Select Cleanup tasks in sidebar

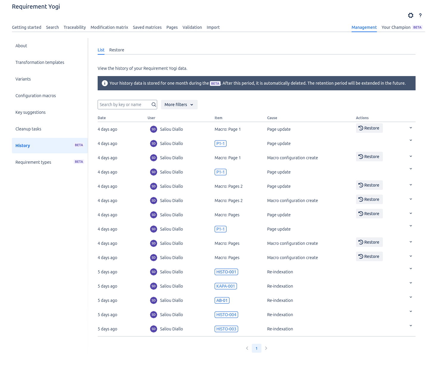28,129
